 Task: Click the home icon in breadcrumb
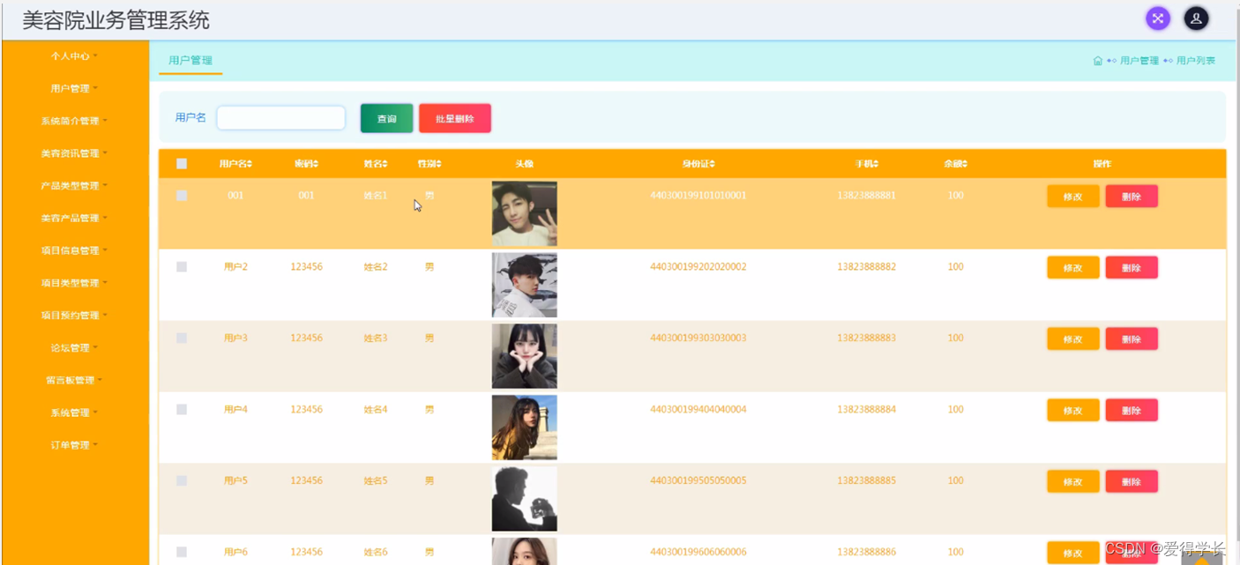1097,61
